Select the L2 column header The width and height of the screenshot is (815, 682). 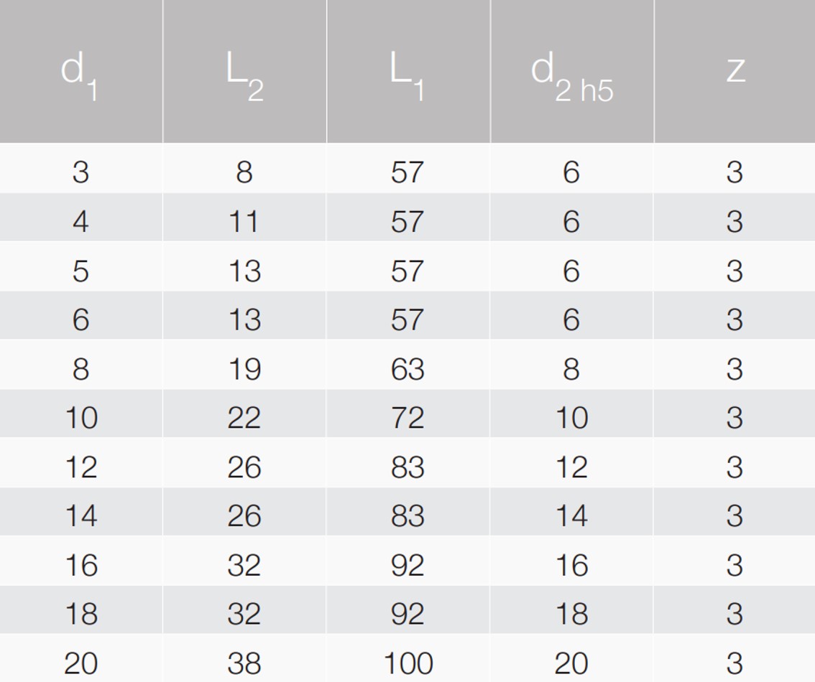click(x=244, y=72)
